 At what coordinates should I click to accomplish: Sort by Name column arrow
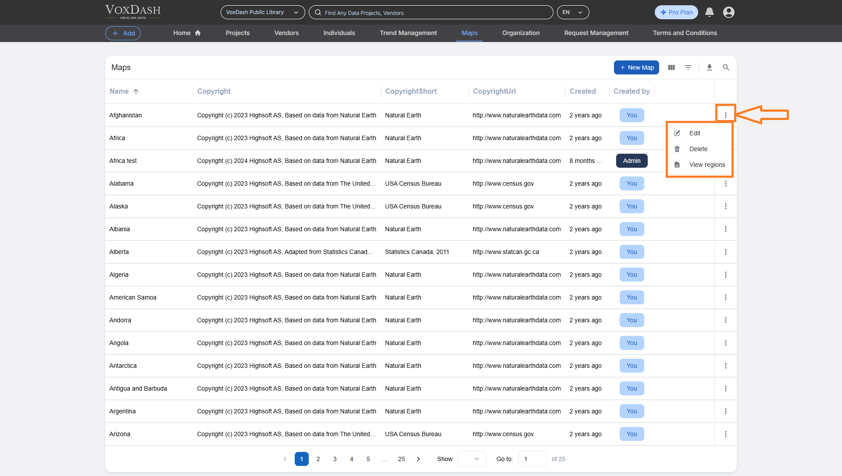pos(136,92)
